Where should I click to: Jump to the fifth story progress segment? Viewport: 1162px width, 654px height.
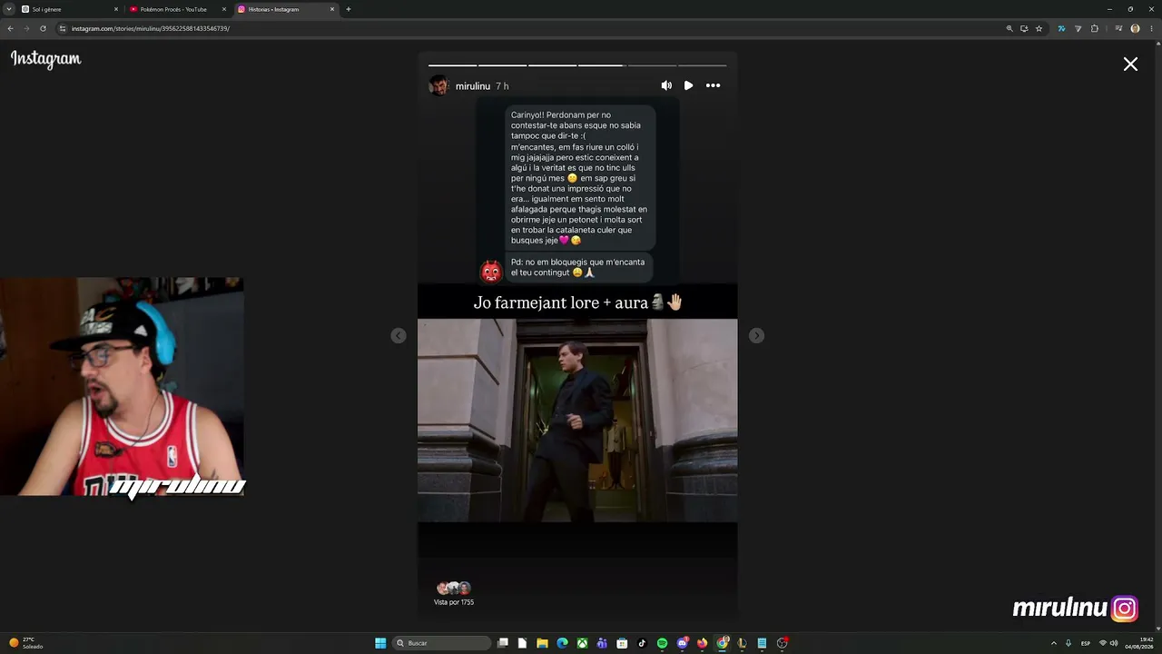(x=652, y=65)
